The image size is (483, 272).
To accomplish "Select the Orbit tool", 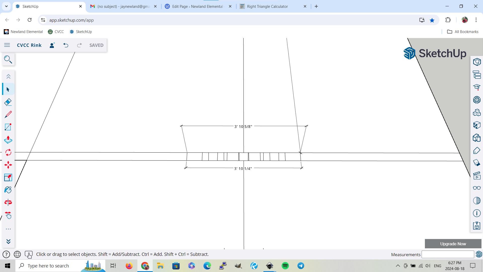I will (x=8, y=202).
